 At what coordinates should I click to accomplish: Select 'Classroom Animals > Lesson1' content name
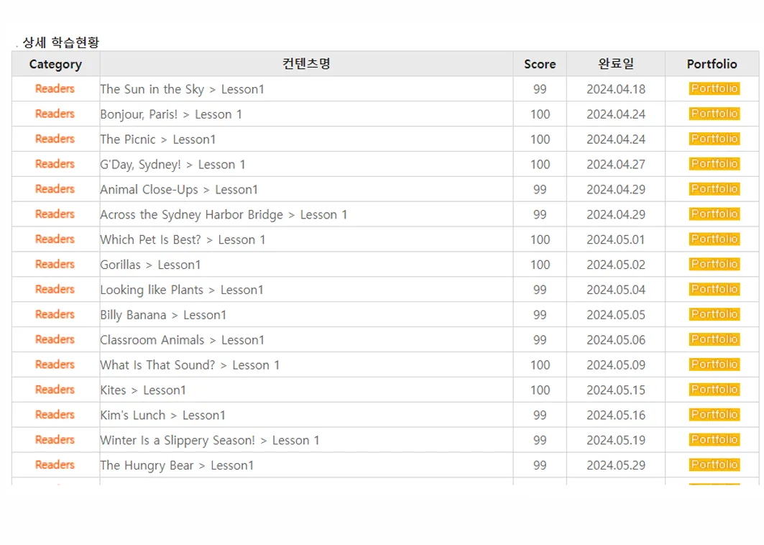183,340
